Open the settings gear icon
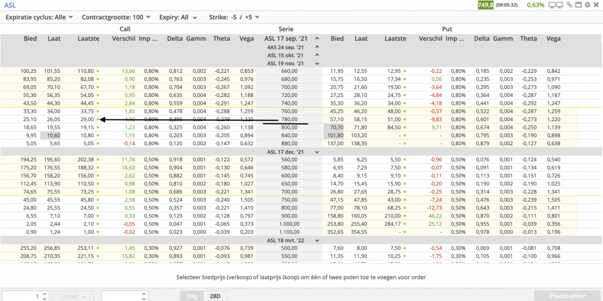The image size is (603, 301). click(587, 5)
